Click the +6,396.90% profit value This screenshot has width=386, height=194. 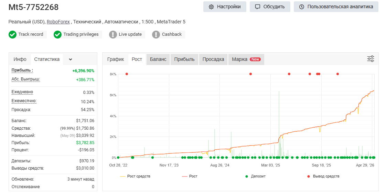(x=83, y=71)
